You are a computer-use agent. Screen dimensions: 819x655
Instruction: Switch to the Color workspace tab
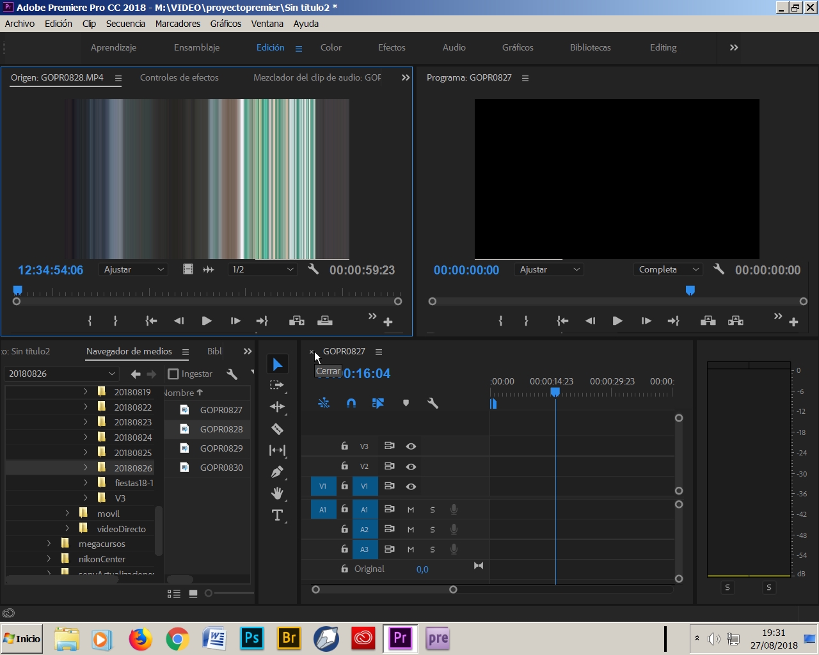point(331,47)
